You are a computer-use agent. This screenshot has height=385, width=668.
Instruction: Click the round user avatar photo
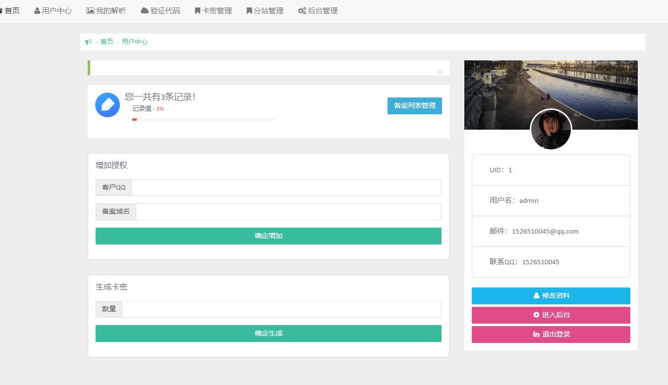[551, 130]
